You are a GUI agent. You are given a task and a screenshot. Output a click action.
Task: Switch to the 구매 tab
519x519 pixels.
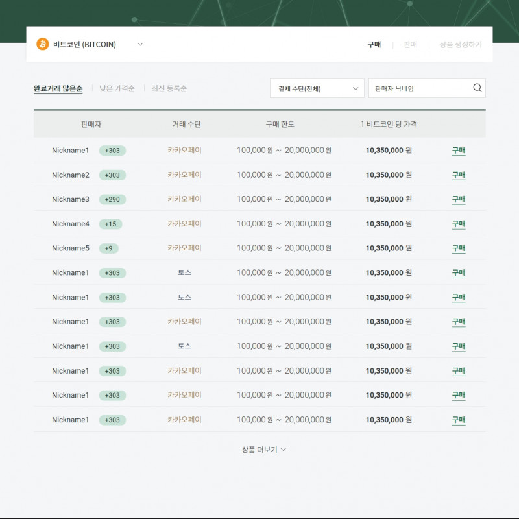coord(374,45)
